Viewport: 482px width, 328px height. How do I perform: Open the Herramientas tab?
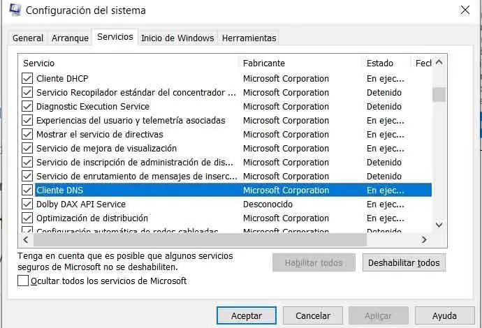point(249,38)
